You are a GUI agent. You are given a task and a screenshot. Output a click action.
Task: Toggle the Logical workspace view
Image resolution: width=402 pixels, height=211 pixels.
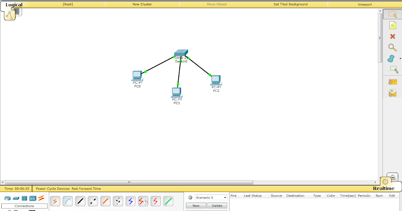[x=13, y=4]
